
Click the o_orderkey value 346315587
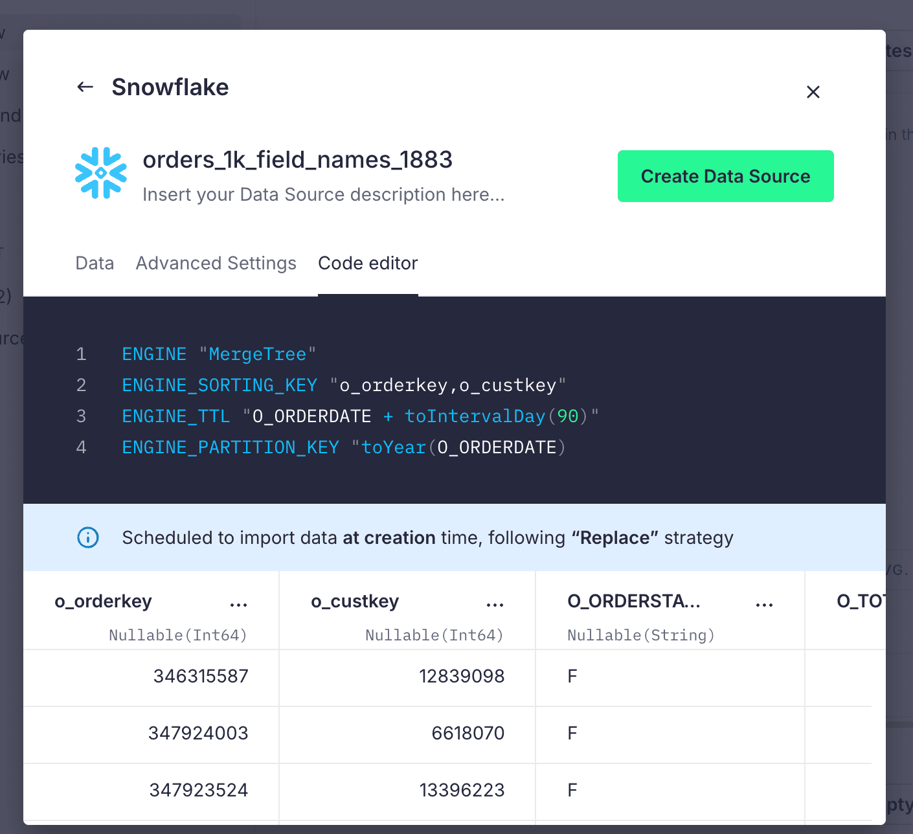pos(200,676)
